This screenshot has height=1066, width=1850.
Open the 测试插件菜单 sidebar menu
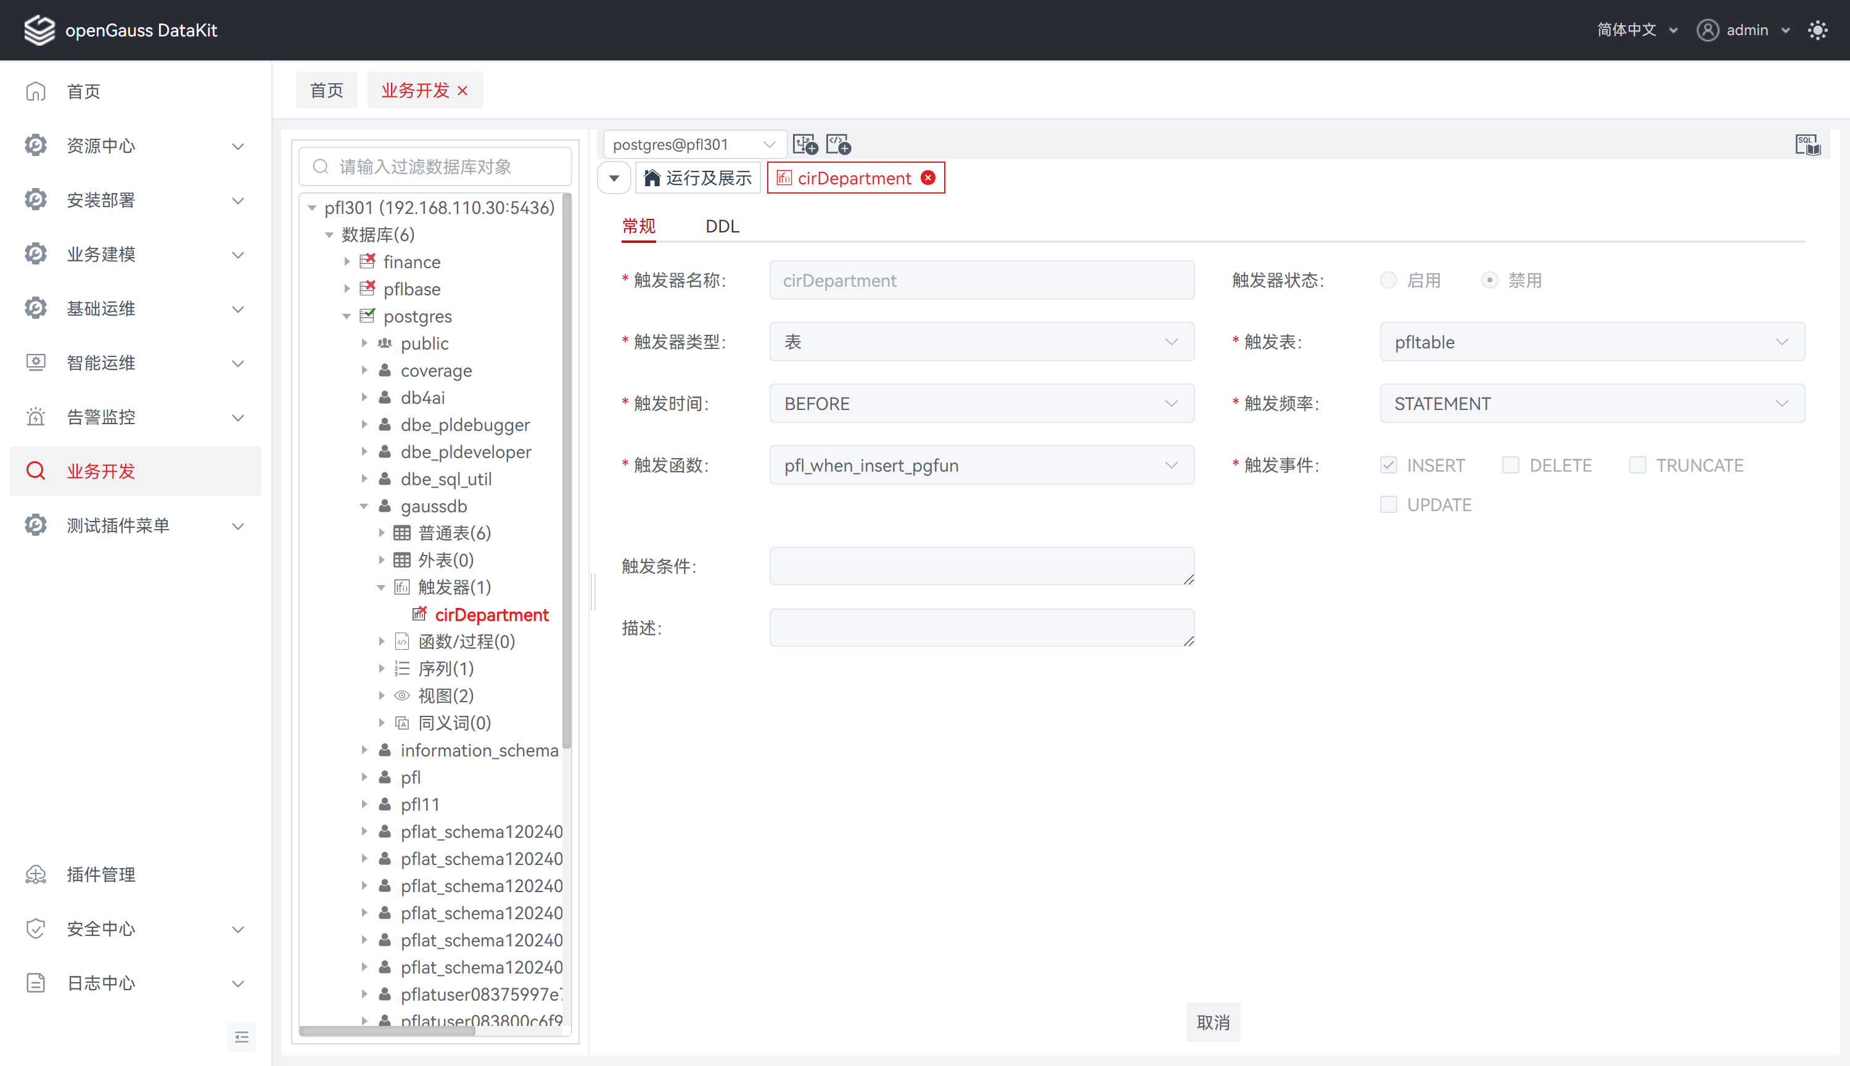136,525
